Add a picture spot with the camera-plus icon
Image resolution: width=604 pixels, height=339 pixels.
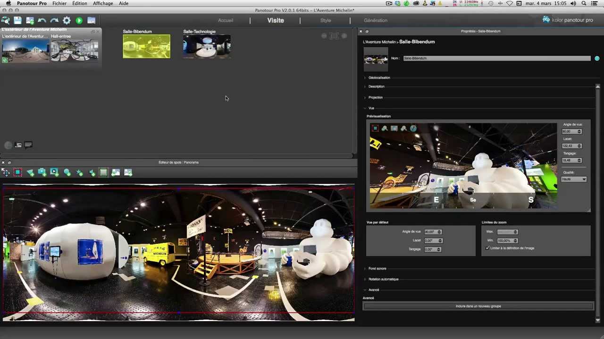(42, 173)
